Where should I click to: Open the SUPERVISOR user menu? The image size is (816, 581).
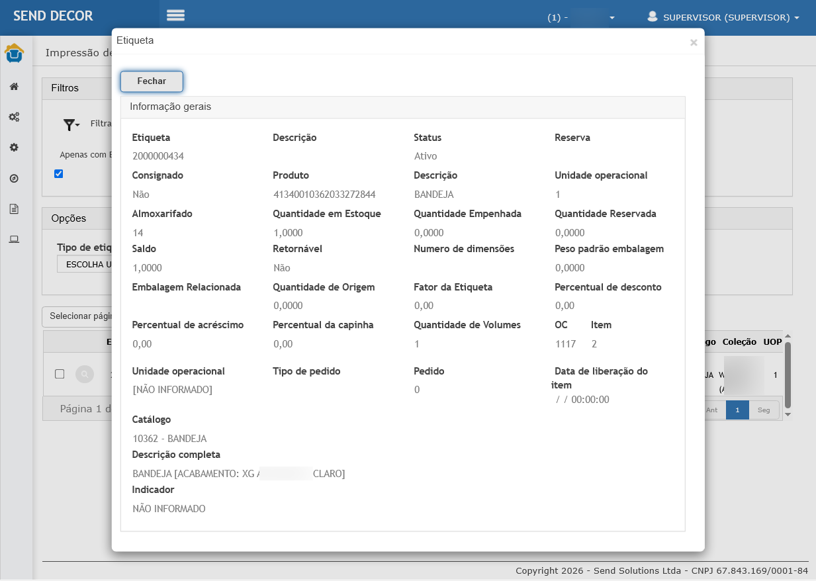(x=723, y=17)
